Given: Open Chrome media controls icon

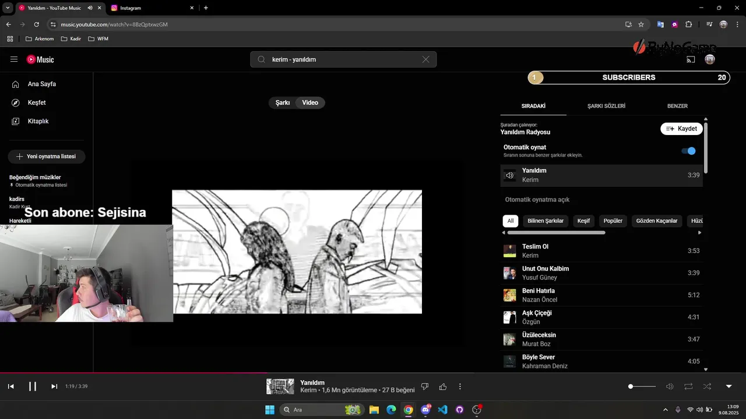Looking at the screenshot, I should point(709,24).
